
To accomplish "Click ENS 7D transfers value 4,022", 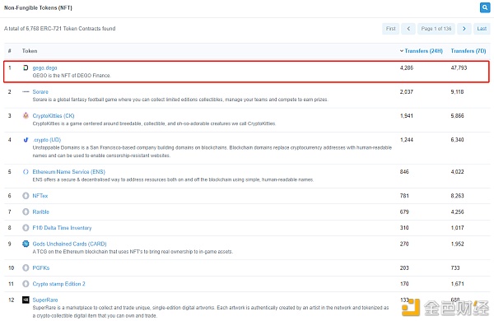I will (457, 172).
